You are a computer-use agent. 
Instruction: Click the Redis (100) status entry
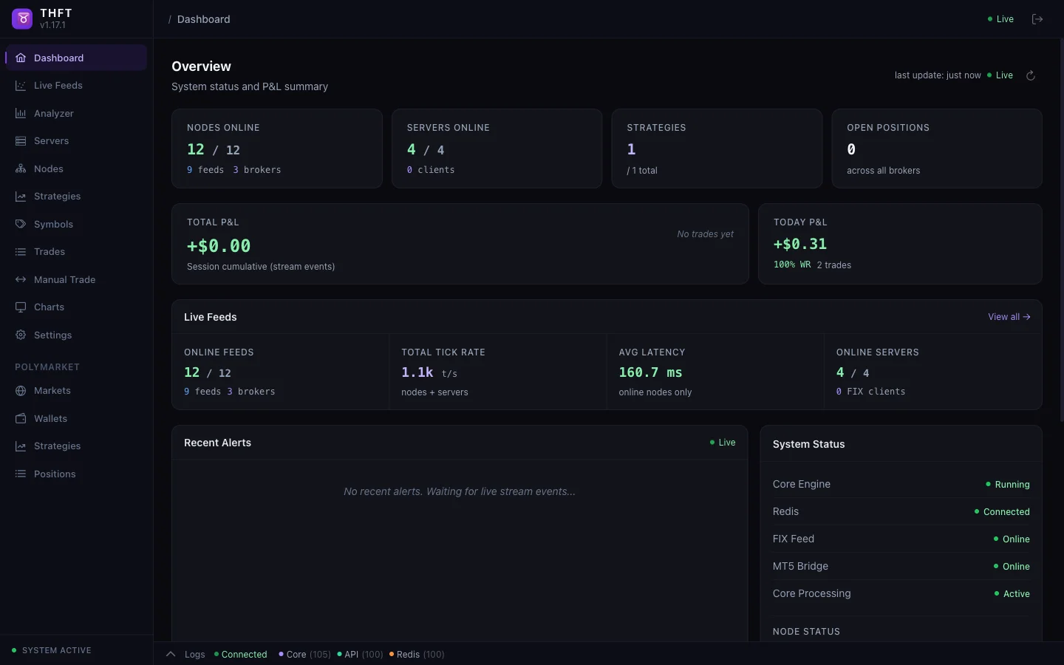click(416, 655)
